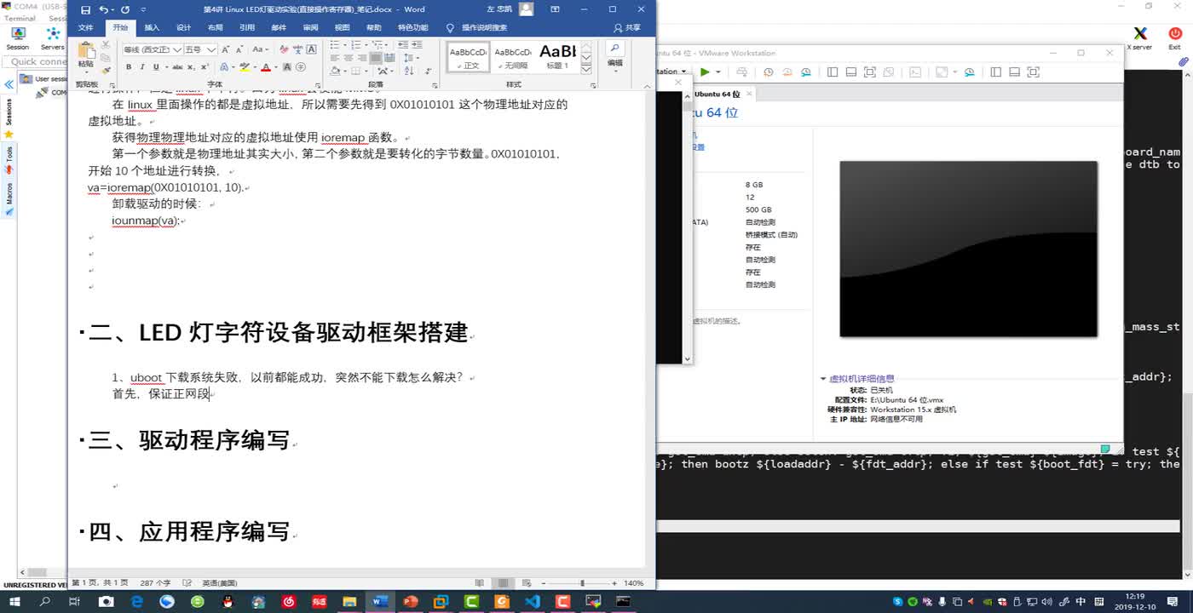Click the 140% zoom level
This screenshot has height=613, width=1193.
(x=633, y=583)
